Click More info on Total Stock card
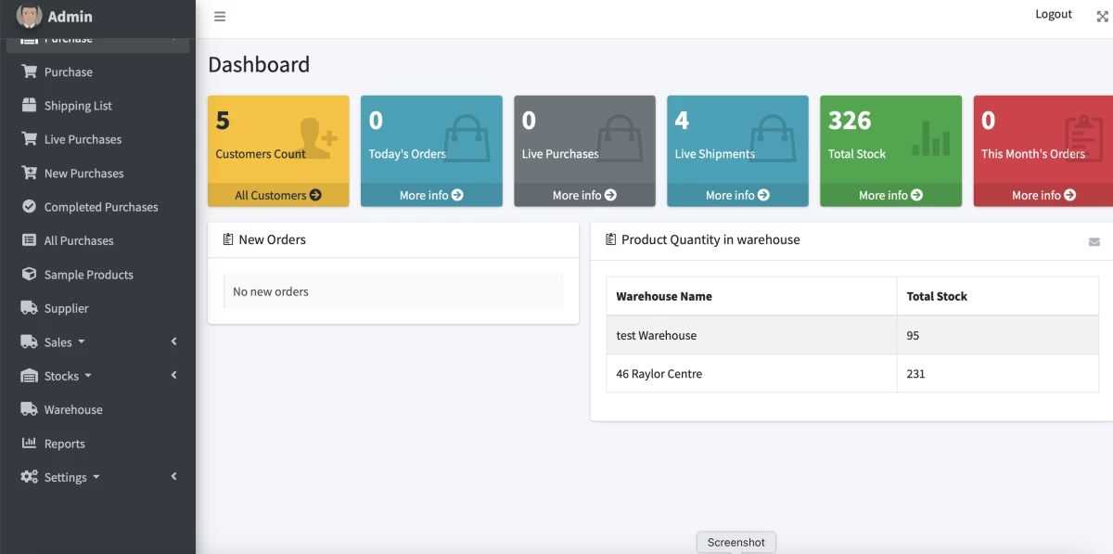1113x554 pixels. pos(890,195)
